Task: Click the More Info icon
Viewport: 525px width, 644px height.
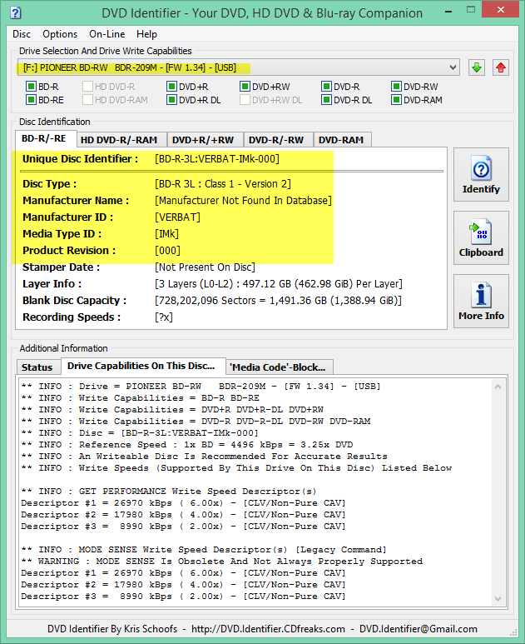Action: point(481,295)
